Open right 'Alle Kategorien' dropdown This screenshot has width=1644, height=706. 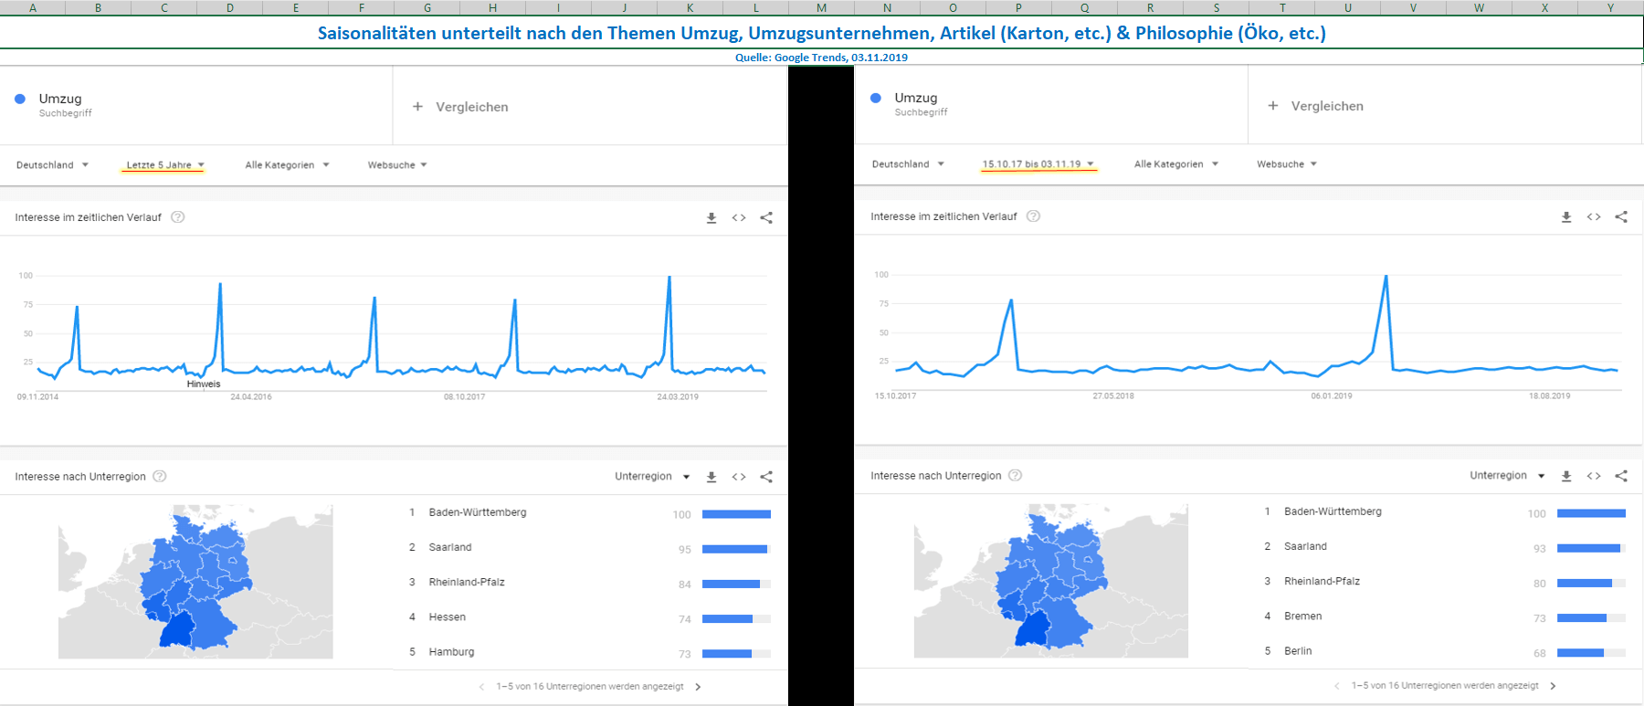tap(1175, 164)
